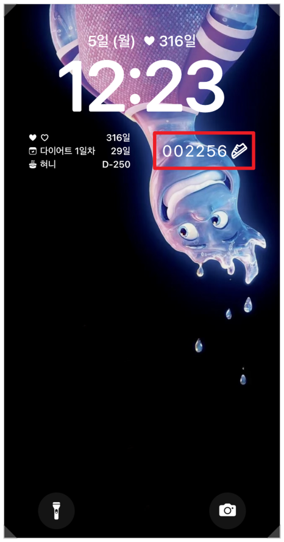Tap the filled heart icon in D-day widget
Viewport: 284px width, 542px height.
(32, 137)
